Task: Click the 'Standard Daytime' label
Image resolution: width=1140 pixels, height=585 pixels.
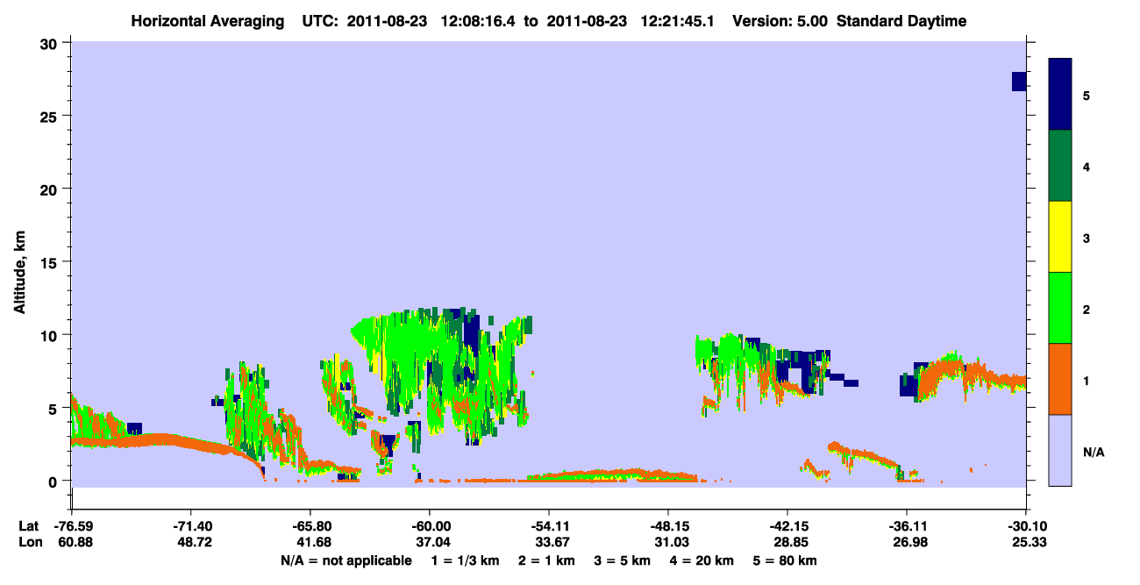Action: [x=901, y=21]
